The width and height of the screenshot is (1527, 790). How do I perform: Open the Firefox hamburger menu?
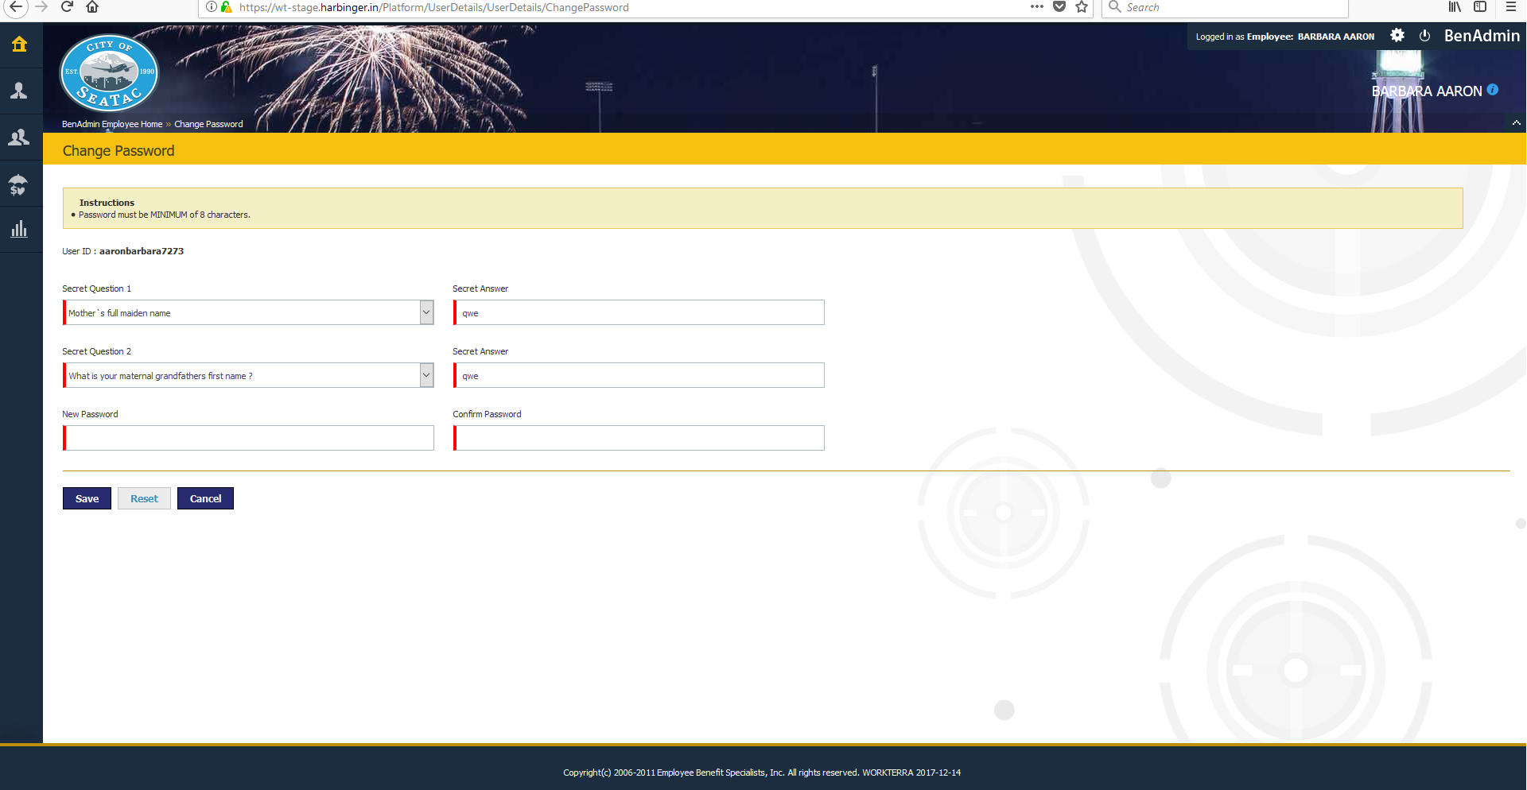1510,7
